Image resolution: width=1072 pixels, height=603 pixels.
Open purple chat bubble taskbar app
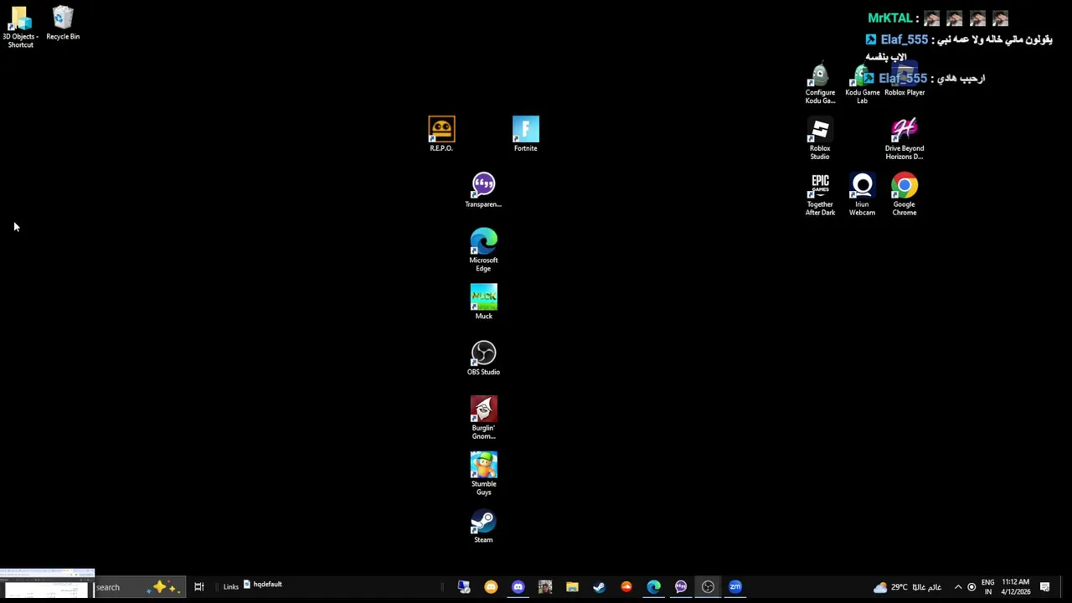pos(681,587)
